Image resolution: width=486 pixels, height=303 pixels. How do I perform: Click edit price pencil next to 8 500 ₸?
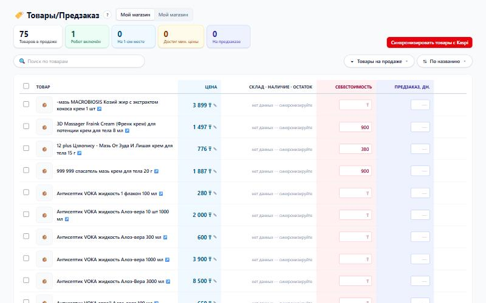pyautogui.click(x=215, y=281)
